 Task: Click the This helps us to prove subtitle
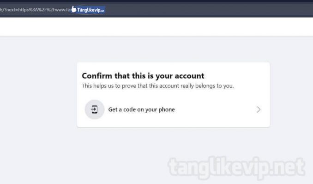click(x=158, y=86)
